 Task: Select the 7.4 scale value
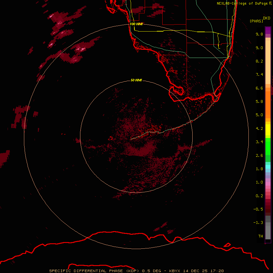coord(259,75)
